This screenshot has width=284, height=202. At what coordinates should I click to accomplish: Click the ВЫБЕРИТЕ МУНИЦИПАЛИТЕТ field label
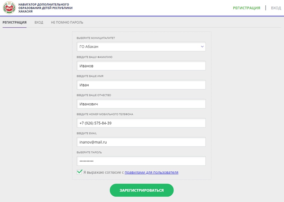point(96,38)
